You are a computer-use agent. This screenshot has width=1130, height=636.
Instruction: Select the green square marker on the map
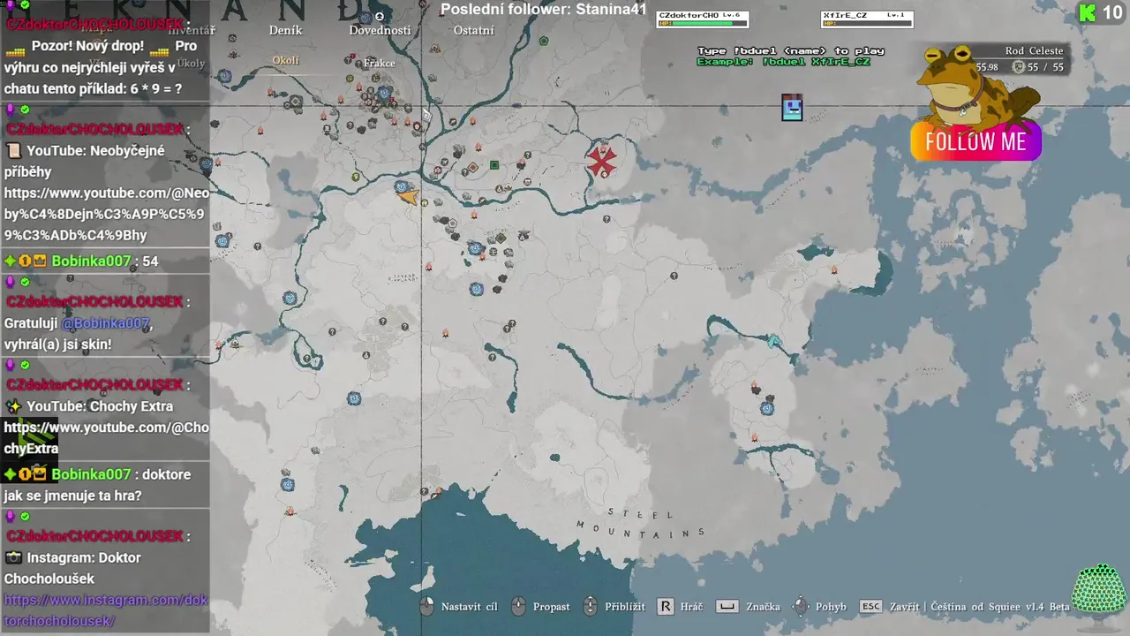coord(494,165)
